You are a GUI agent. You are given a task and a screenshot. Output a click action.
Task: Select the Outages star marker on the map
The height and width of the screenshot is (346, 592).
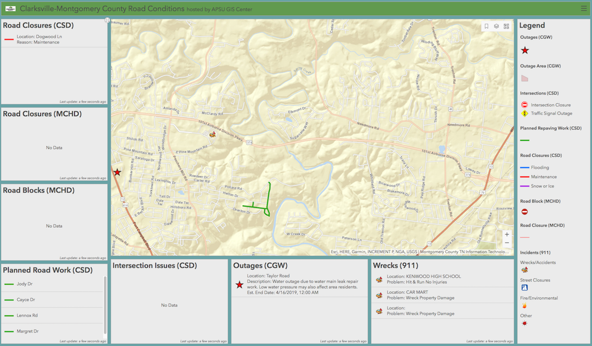117,172
